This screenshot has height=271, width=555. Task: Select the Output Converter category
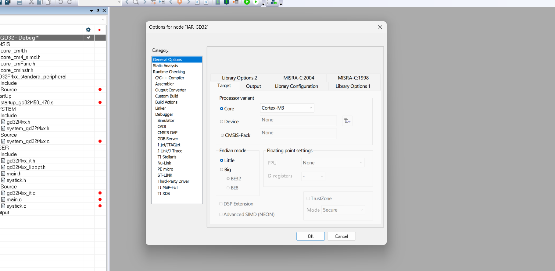click(x=170, y=90)
